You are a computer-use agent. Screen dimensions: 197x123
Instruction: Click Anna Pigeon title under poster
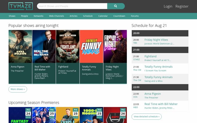[18, 67]
